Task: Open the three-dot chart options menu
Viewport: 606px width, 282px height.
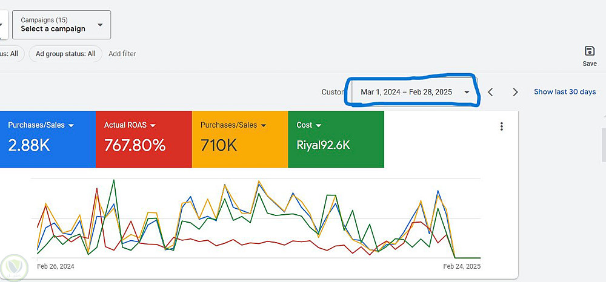Action: coord(501,126)
